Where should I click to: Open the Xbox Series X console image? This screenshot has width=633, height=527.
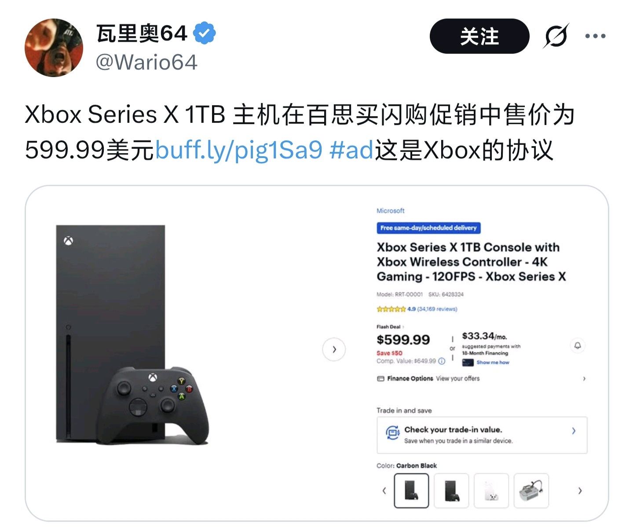pyautogui.click(x=132, y=335)
